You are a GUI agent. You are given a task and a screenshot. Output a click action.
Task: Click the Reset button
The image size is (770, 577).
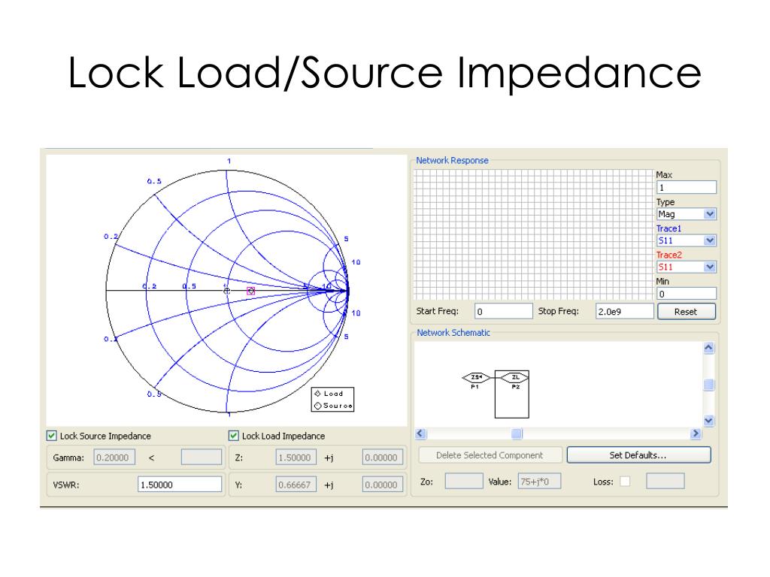point(686,312)
